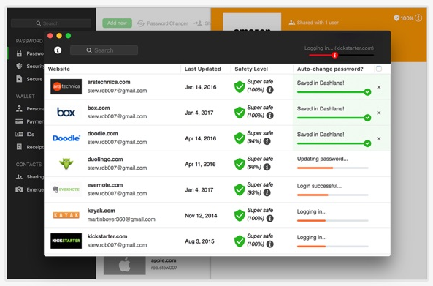Dismiss the arstechnica.com saved status with X
433x286 pixels.
coord(379,87)
